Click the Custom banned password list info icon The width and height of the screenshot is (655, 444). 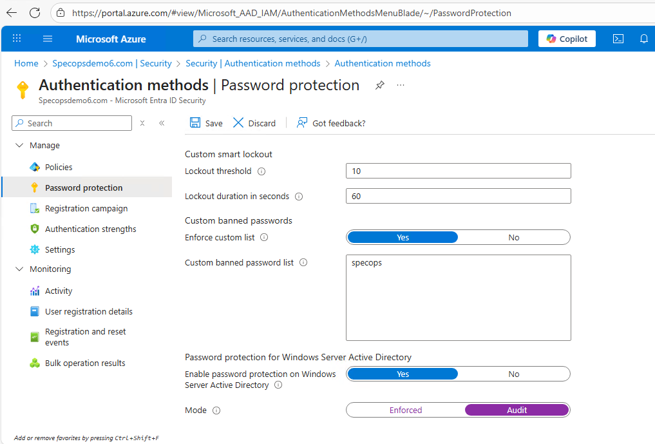303,262
